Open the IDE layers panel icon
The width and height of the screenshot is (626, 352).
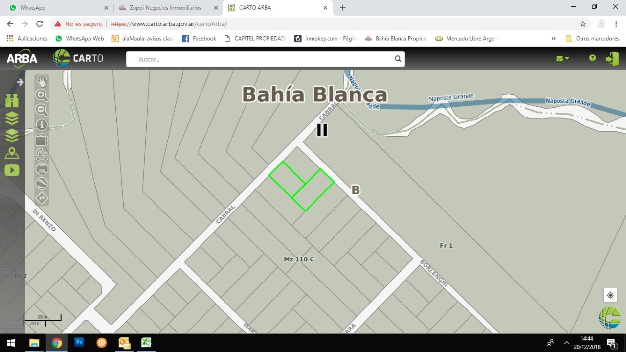(12, 135)
